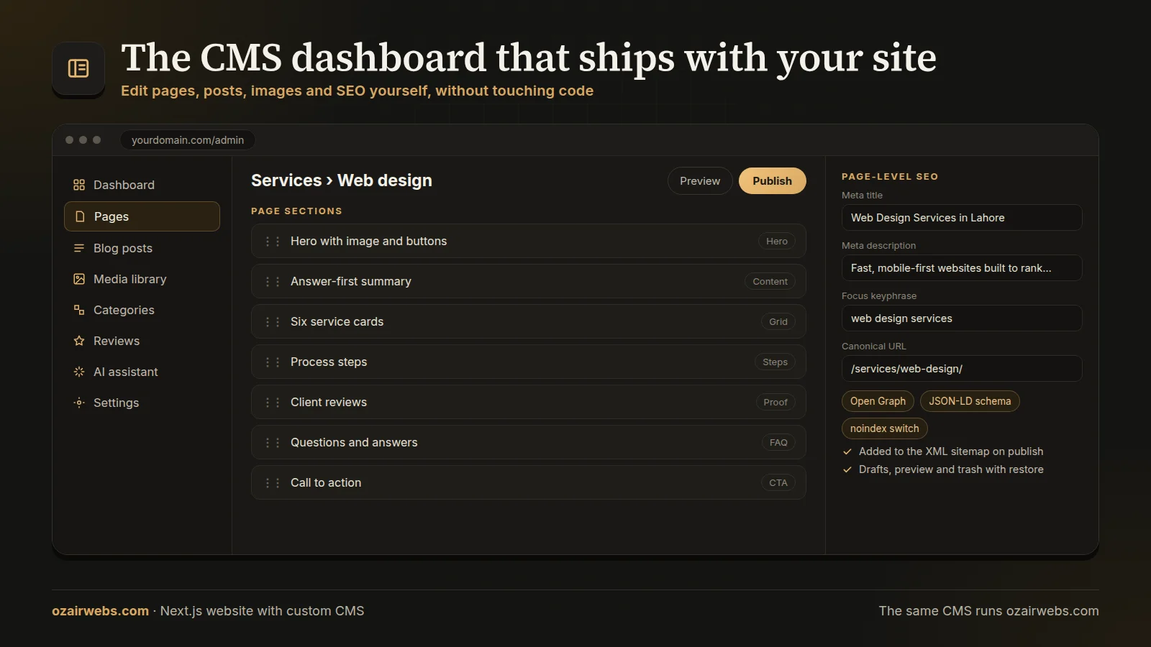Toggle the noindex switch chip
Image resolution: width=1151 pixels, height=647 pixels.
pyautogui.click(x=885, y=428)
